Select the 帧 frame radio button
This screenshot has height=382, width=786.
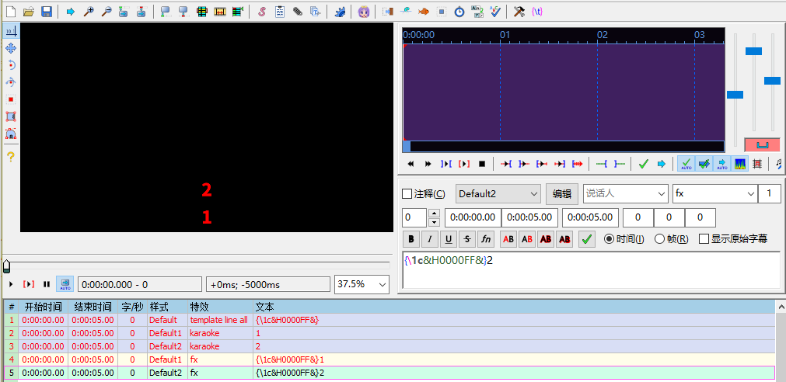coord(660,239)
